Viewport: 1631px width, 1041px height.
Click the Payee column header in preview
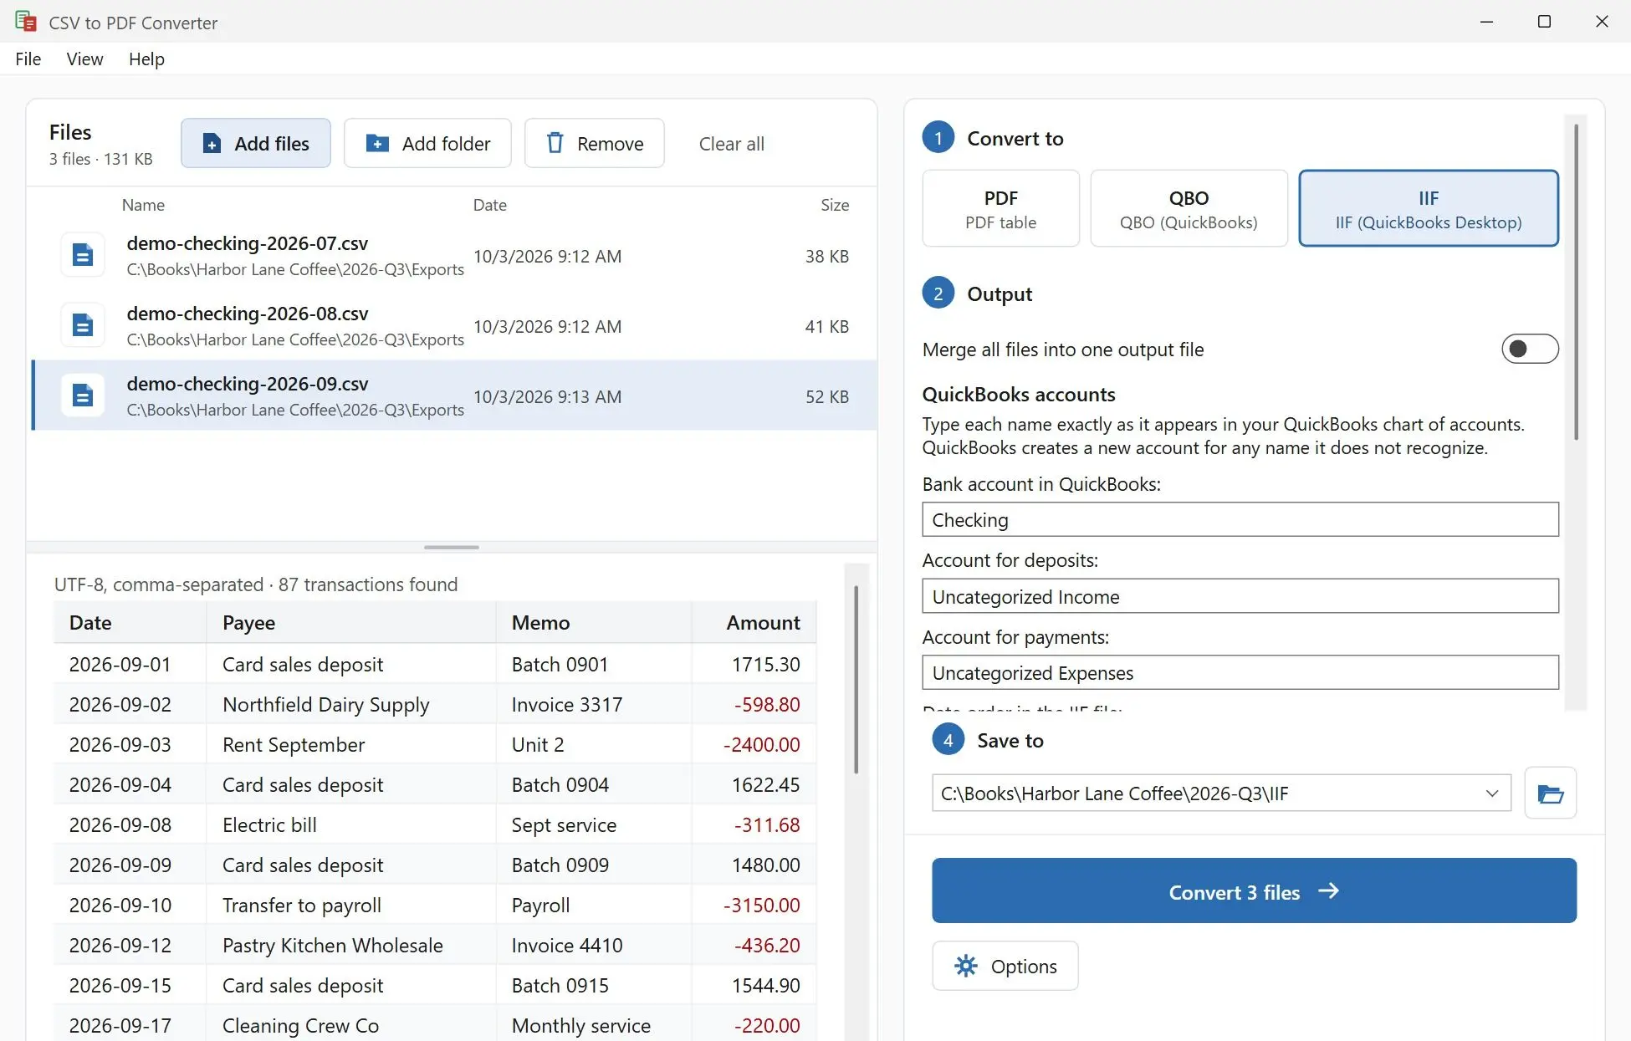[351, 622]
